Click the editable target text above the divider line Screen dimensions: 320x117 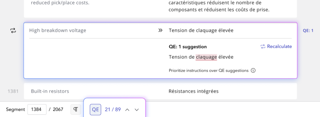(201, 30)
